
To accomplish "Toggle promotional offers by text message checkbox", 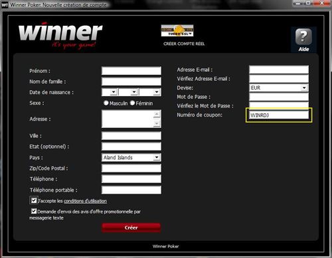I will [34, 211].
